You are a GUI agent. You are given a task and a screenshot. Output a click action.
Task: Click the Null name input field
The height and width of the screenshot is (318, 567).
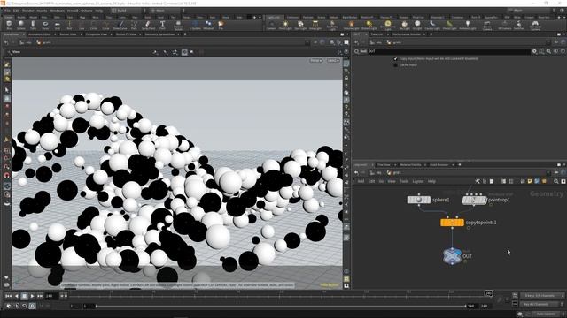pyautogui.click(x=448, y=51)
